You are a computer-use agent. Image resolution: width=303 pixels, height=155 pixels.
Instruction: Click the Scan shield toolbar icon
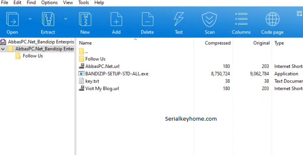pyautogui.click(x=209, y=19)
